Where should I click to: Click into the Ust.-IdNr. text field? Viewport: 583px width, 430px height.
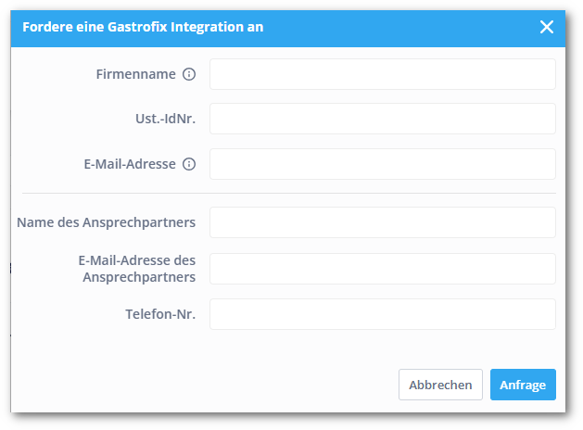(382, 119)
